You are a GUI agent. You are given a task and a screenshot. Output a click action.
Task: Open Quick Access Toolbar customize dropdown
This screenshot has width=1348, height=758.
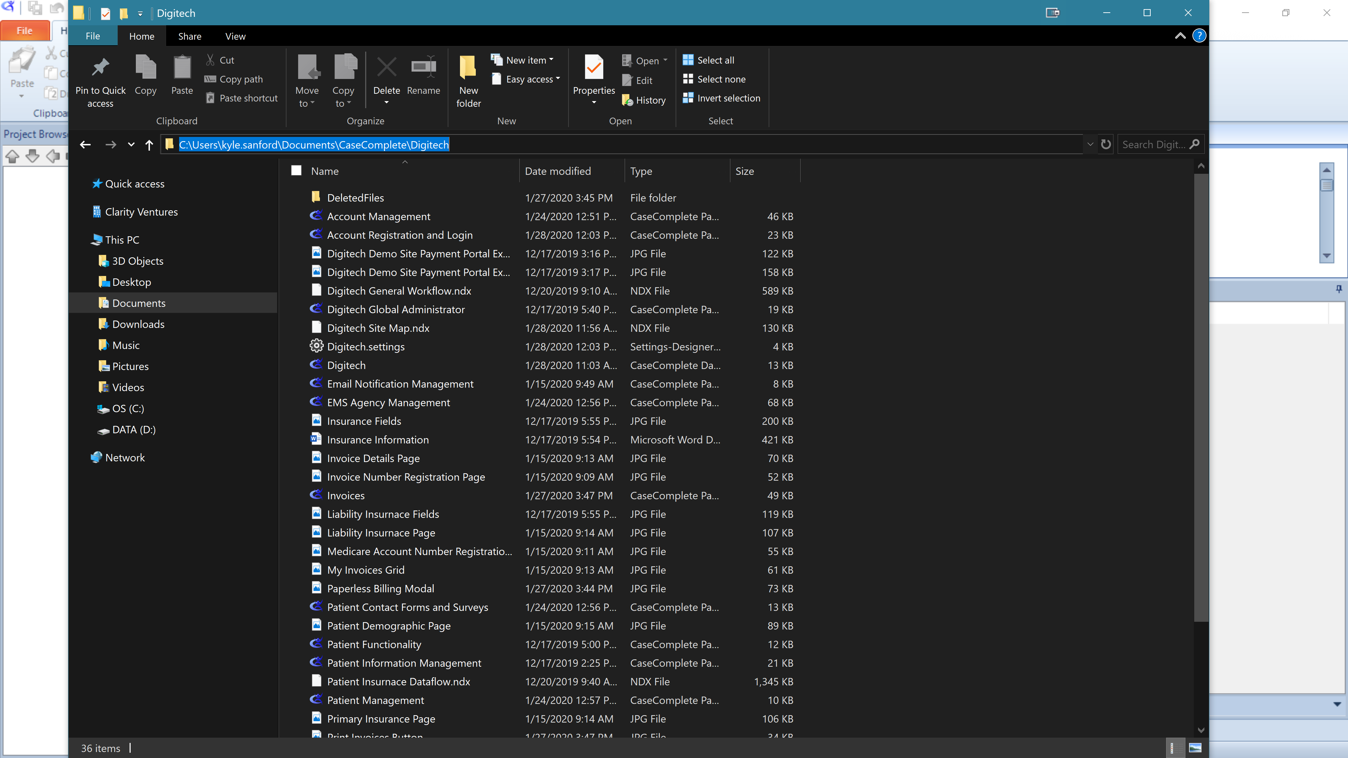pyautogui.click(x=140, y=14)
